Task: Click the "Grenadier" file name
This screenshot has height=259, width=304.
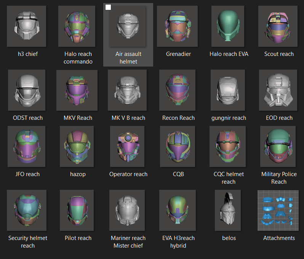Action: 178,54
